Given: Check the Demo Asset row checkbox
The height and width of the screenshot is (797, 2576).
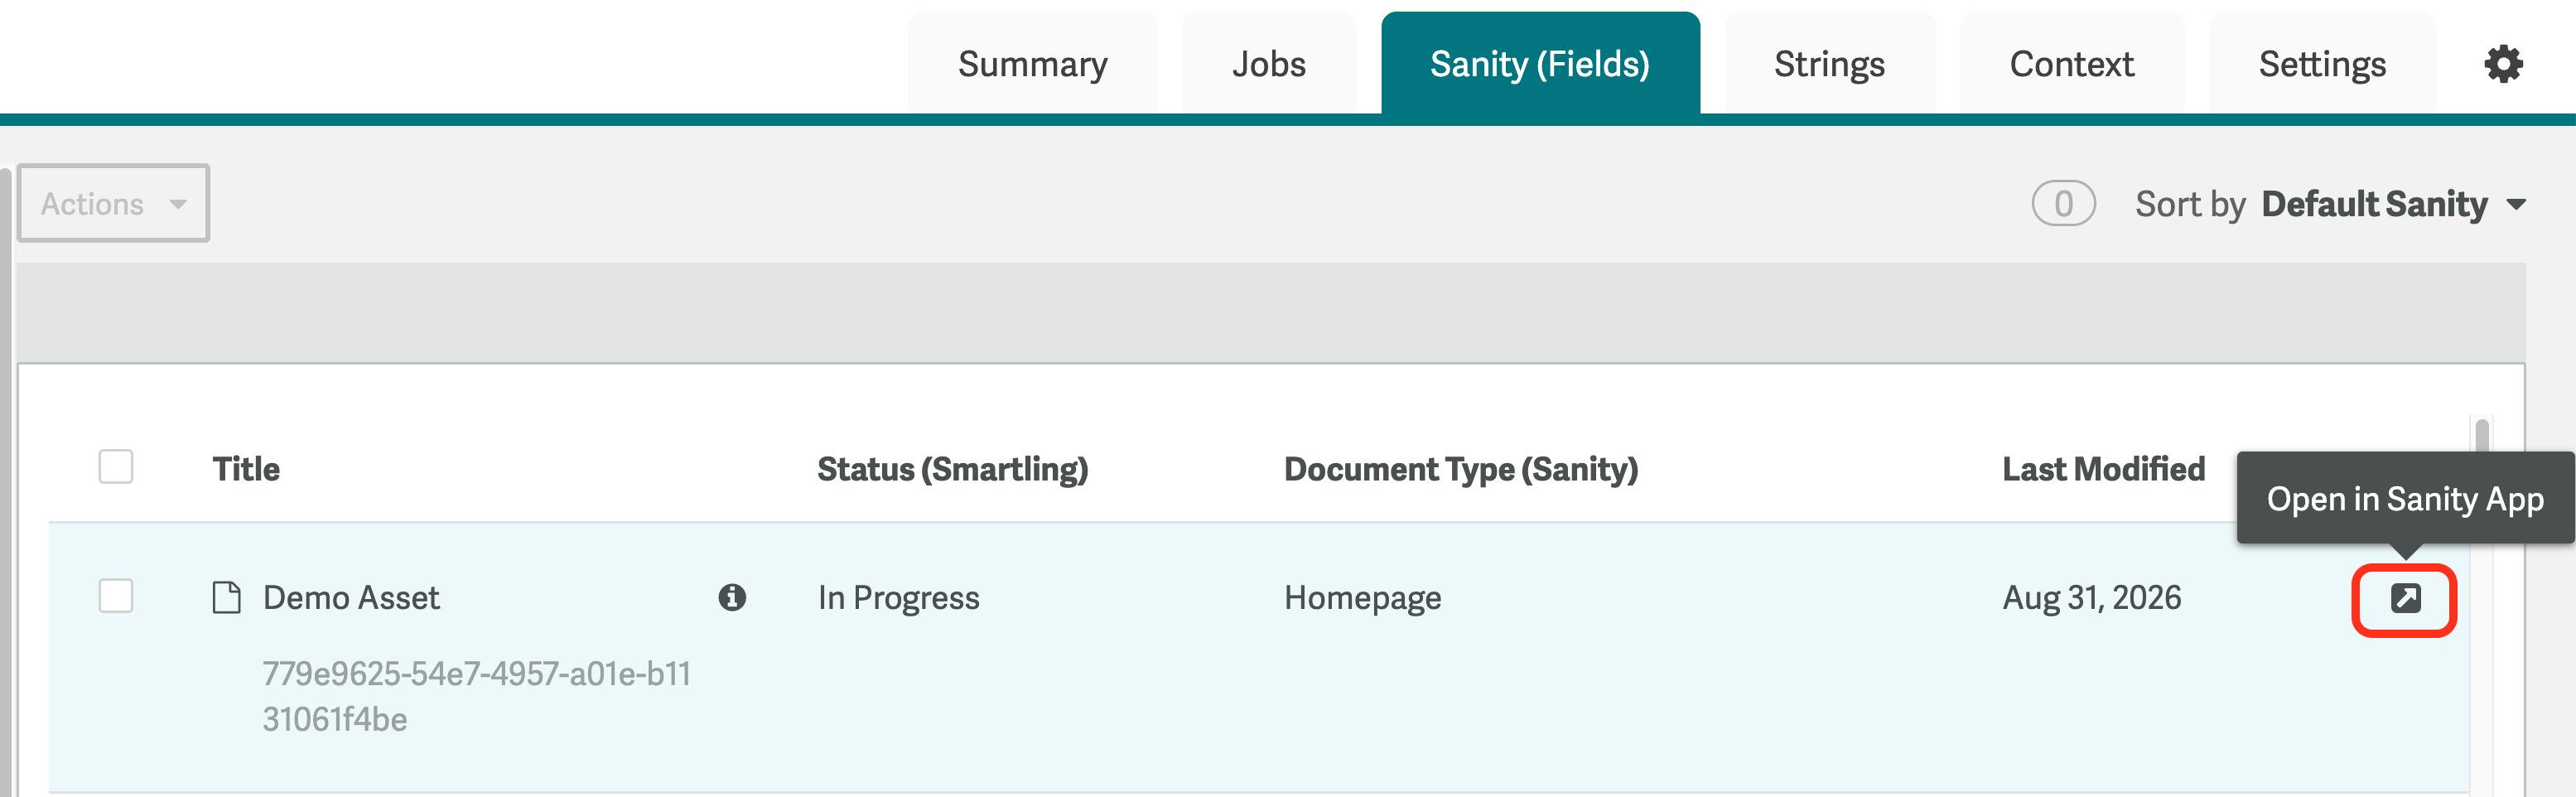Looking at the screenshot, I should tap(116, 595).
